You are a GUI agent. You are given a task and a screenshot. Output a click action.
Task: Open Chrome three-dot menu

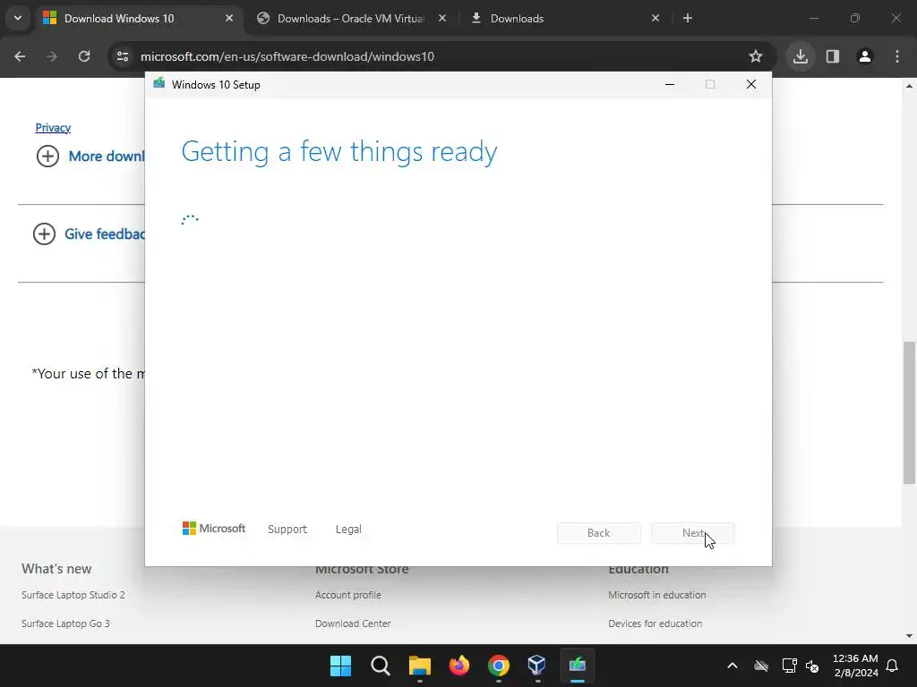coord(897,56)
